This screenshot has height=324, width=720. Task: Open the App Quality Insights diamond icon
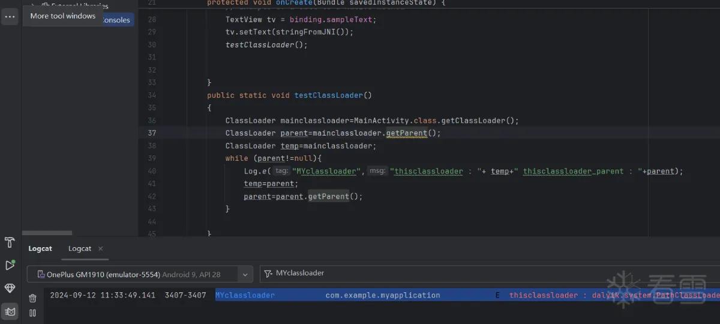tap(10, 289)
